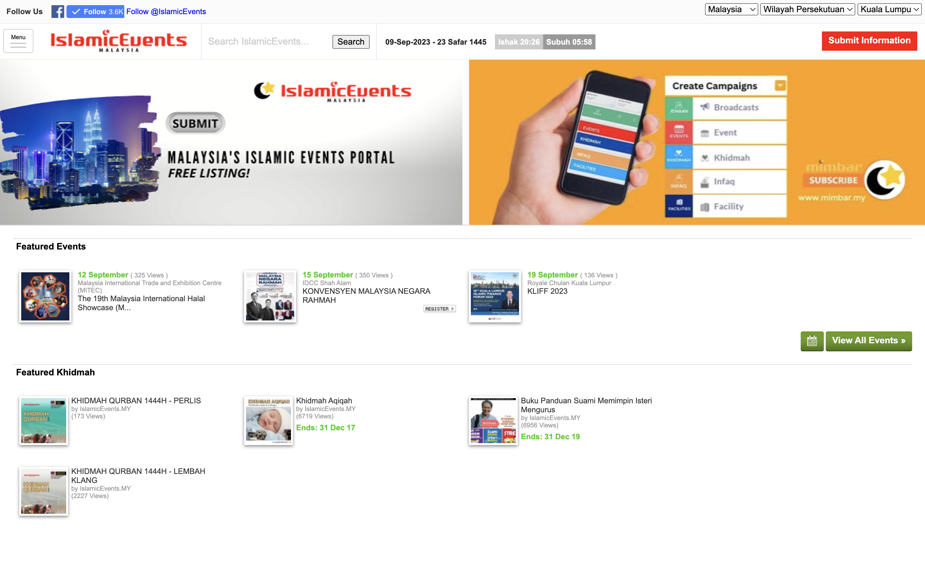Open the www.mimbar.my link
Viewport: 925px width, 578px height.
tap(831, 197)
